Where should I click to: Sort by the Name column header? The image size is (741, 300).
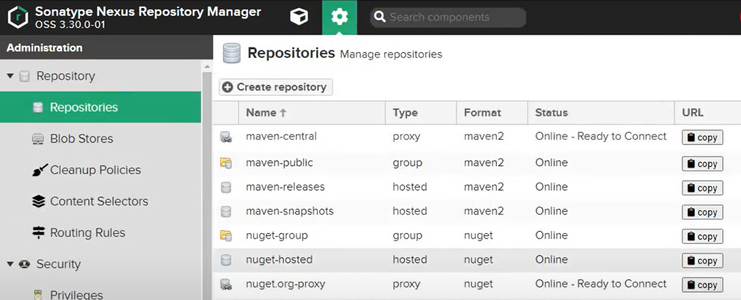coord(312,113)
